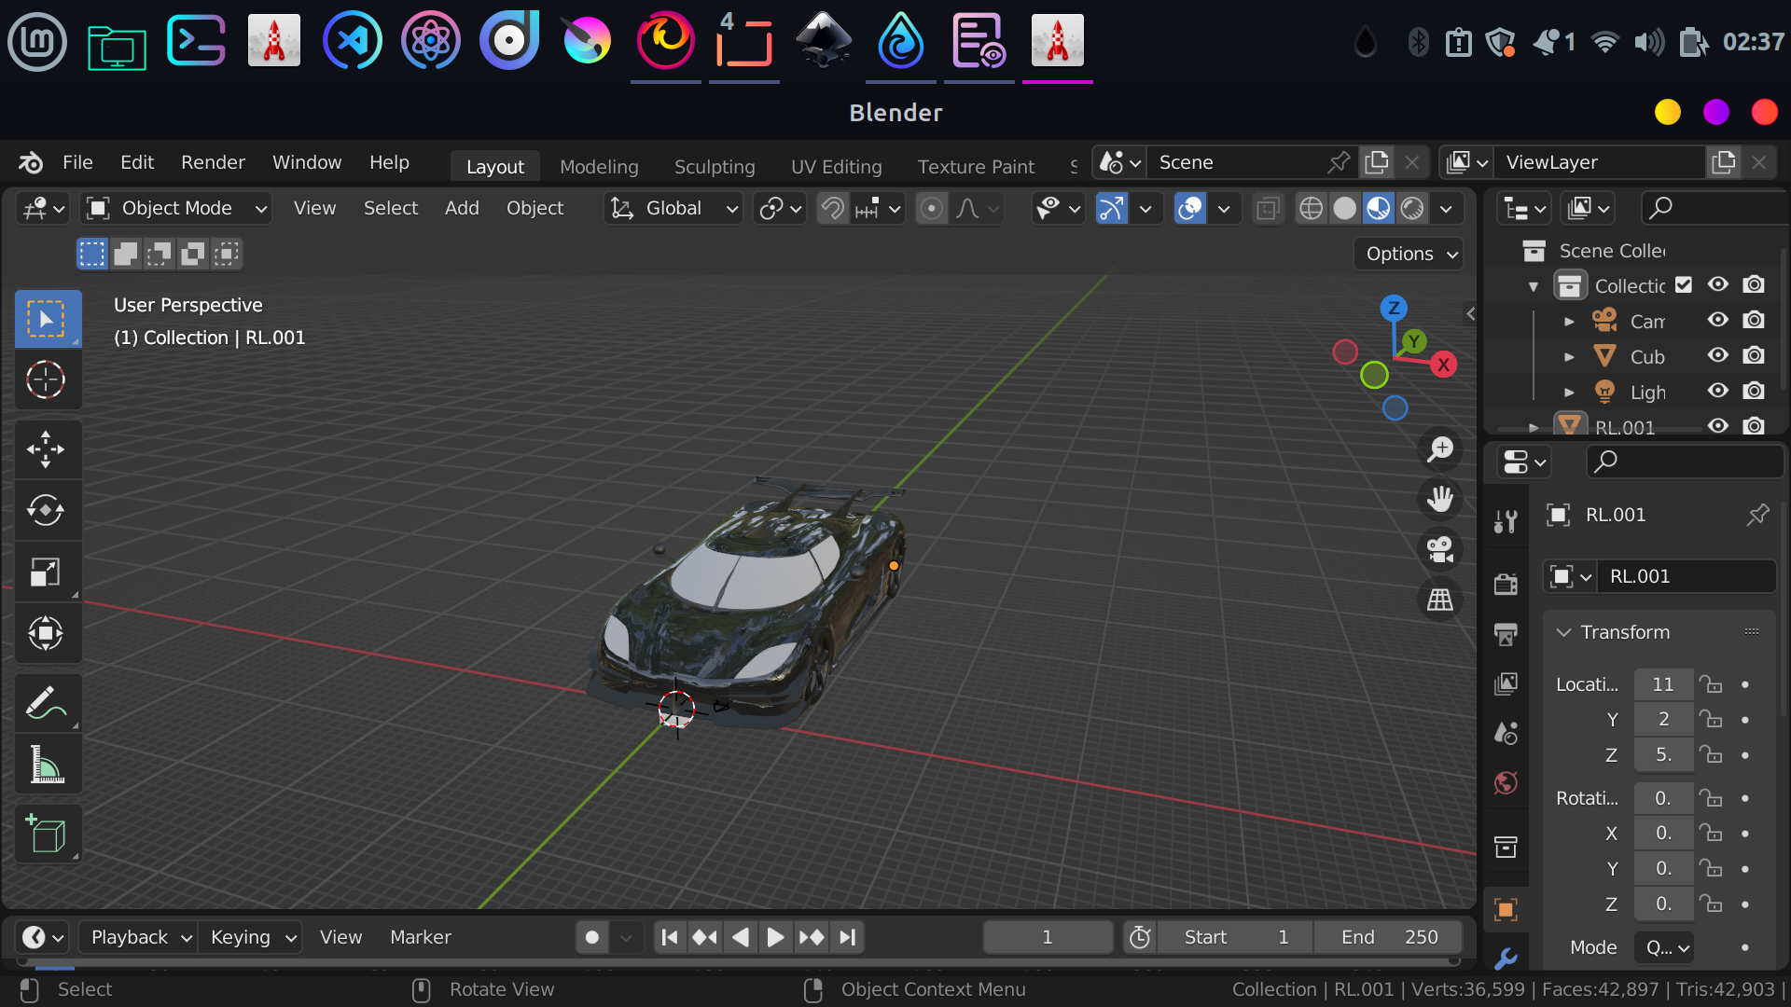Open the shading options dropdown arrow
This screenshot has width=1791, height=1007.
[1446, 208]
